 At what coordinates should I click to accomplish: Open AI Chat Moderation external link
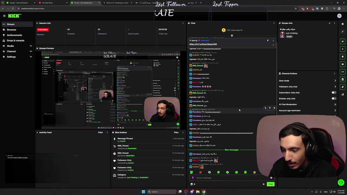[x=335, y=105]
